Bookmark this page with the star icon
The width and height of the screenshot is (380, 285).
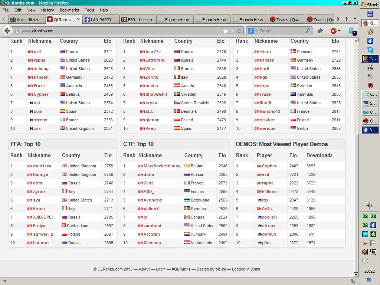point(226,31)
